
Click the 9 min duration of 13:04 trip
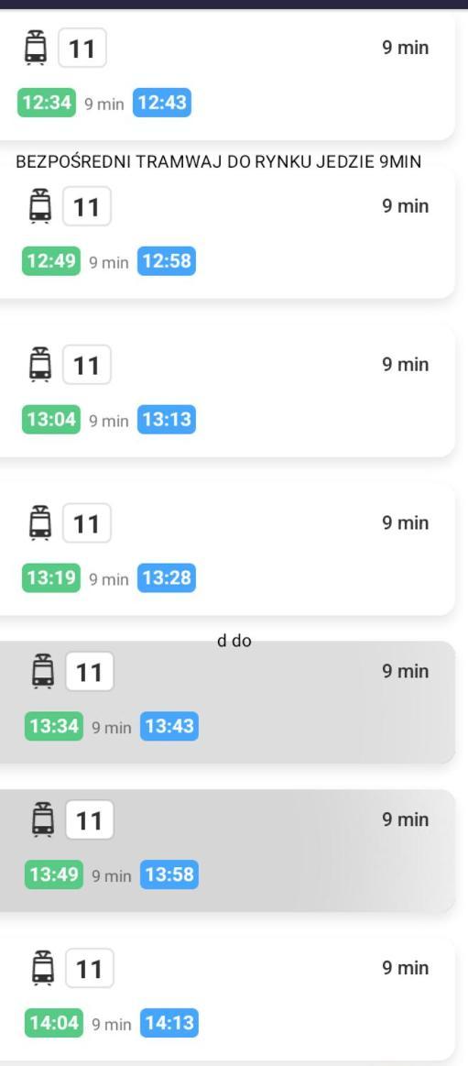pyautogui.click(x=406, y=365)
